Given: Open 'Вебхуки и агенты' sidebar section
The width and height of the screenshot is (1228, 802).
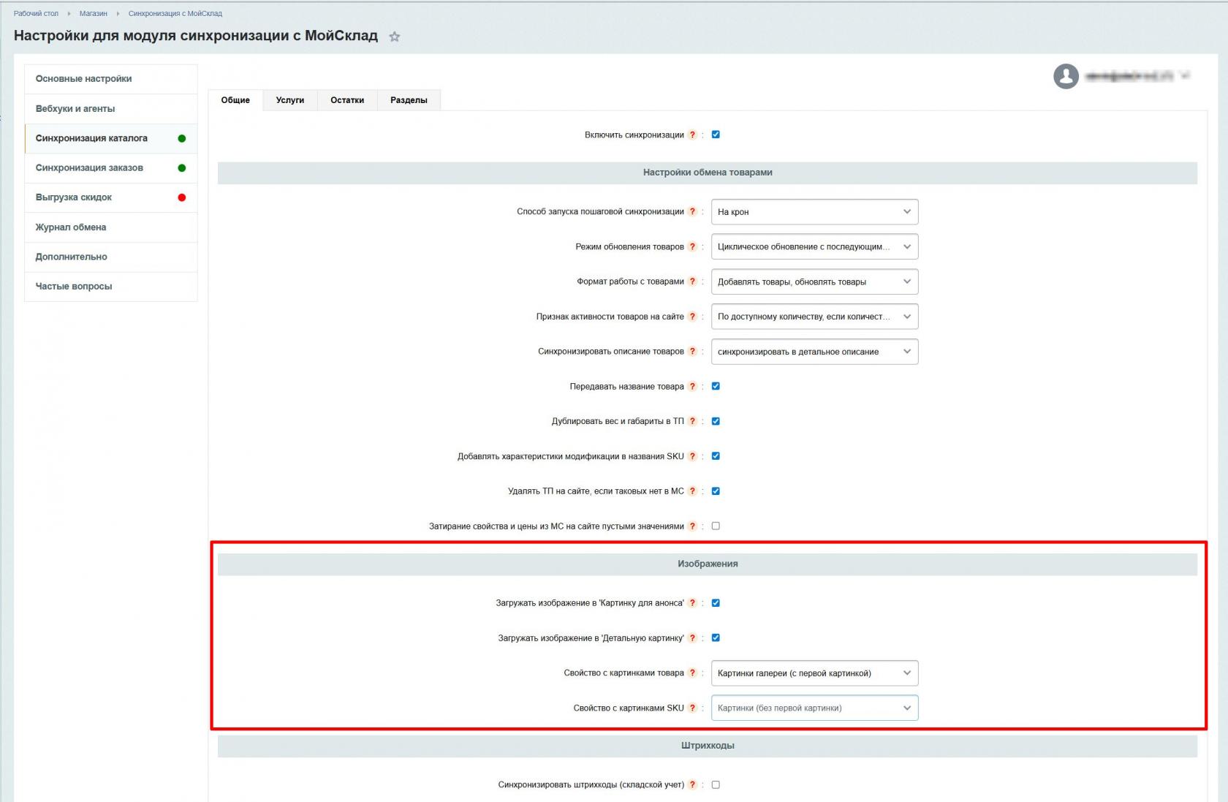Looking at the screenshot, I should pyautogui.click(x=111, y=109).
